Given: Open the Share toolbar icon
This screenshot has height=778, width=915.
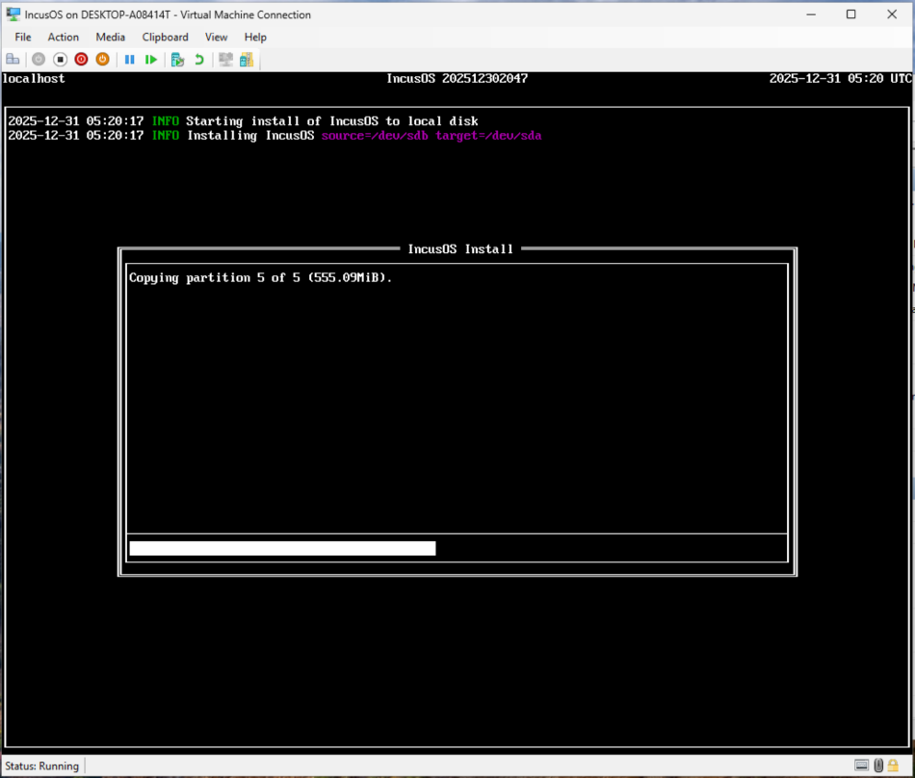Looking at the screenshot, I should (x=247, y=59).
